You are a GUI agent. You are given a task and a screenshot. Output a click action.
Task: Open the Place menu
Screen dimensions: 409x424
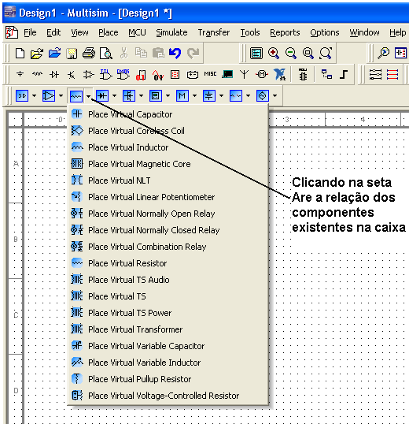pos(109,32)
